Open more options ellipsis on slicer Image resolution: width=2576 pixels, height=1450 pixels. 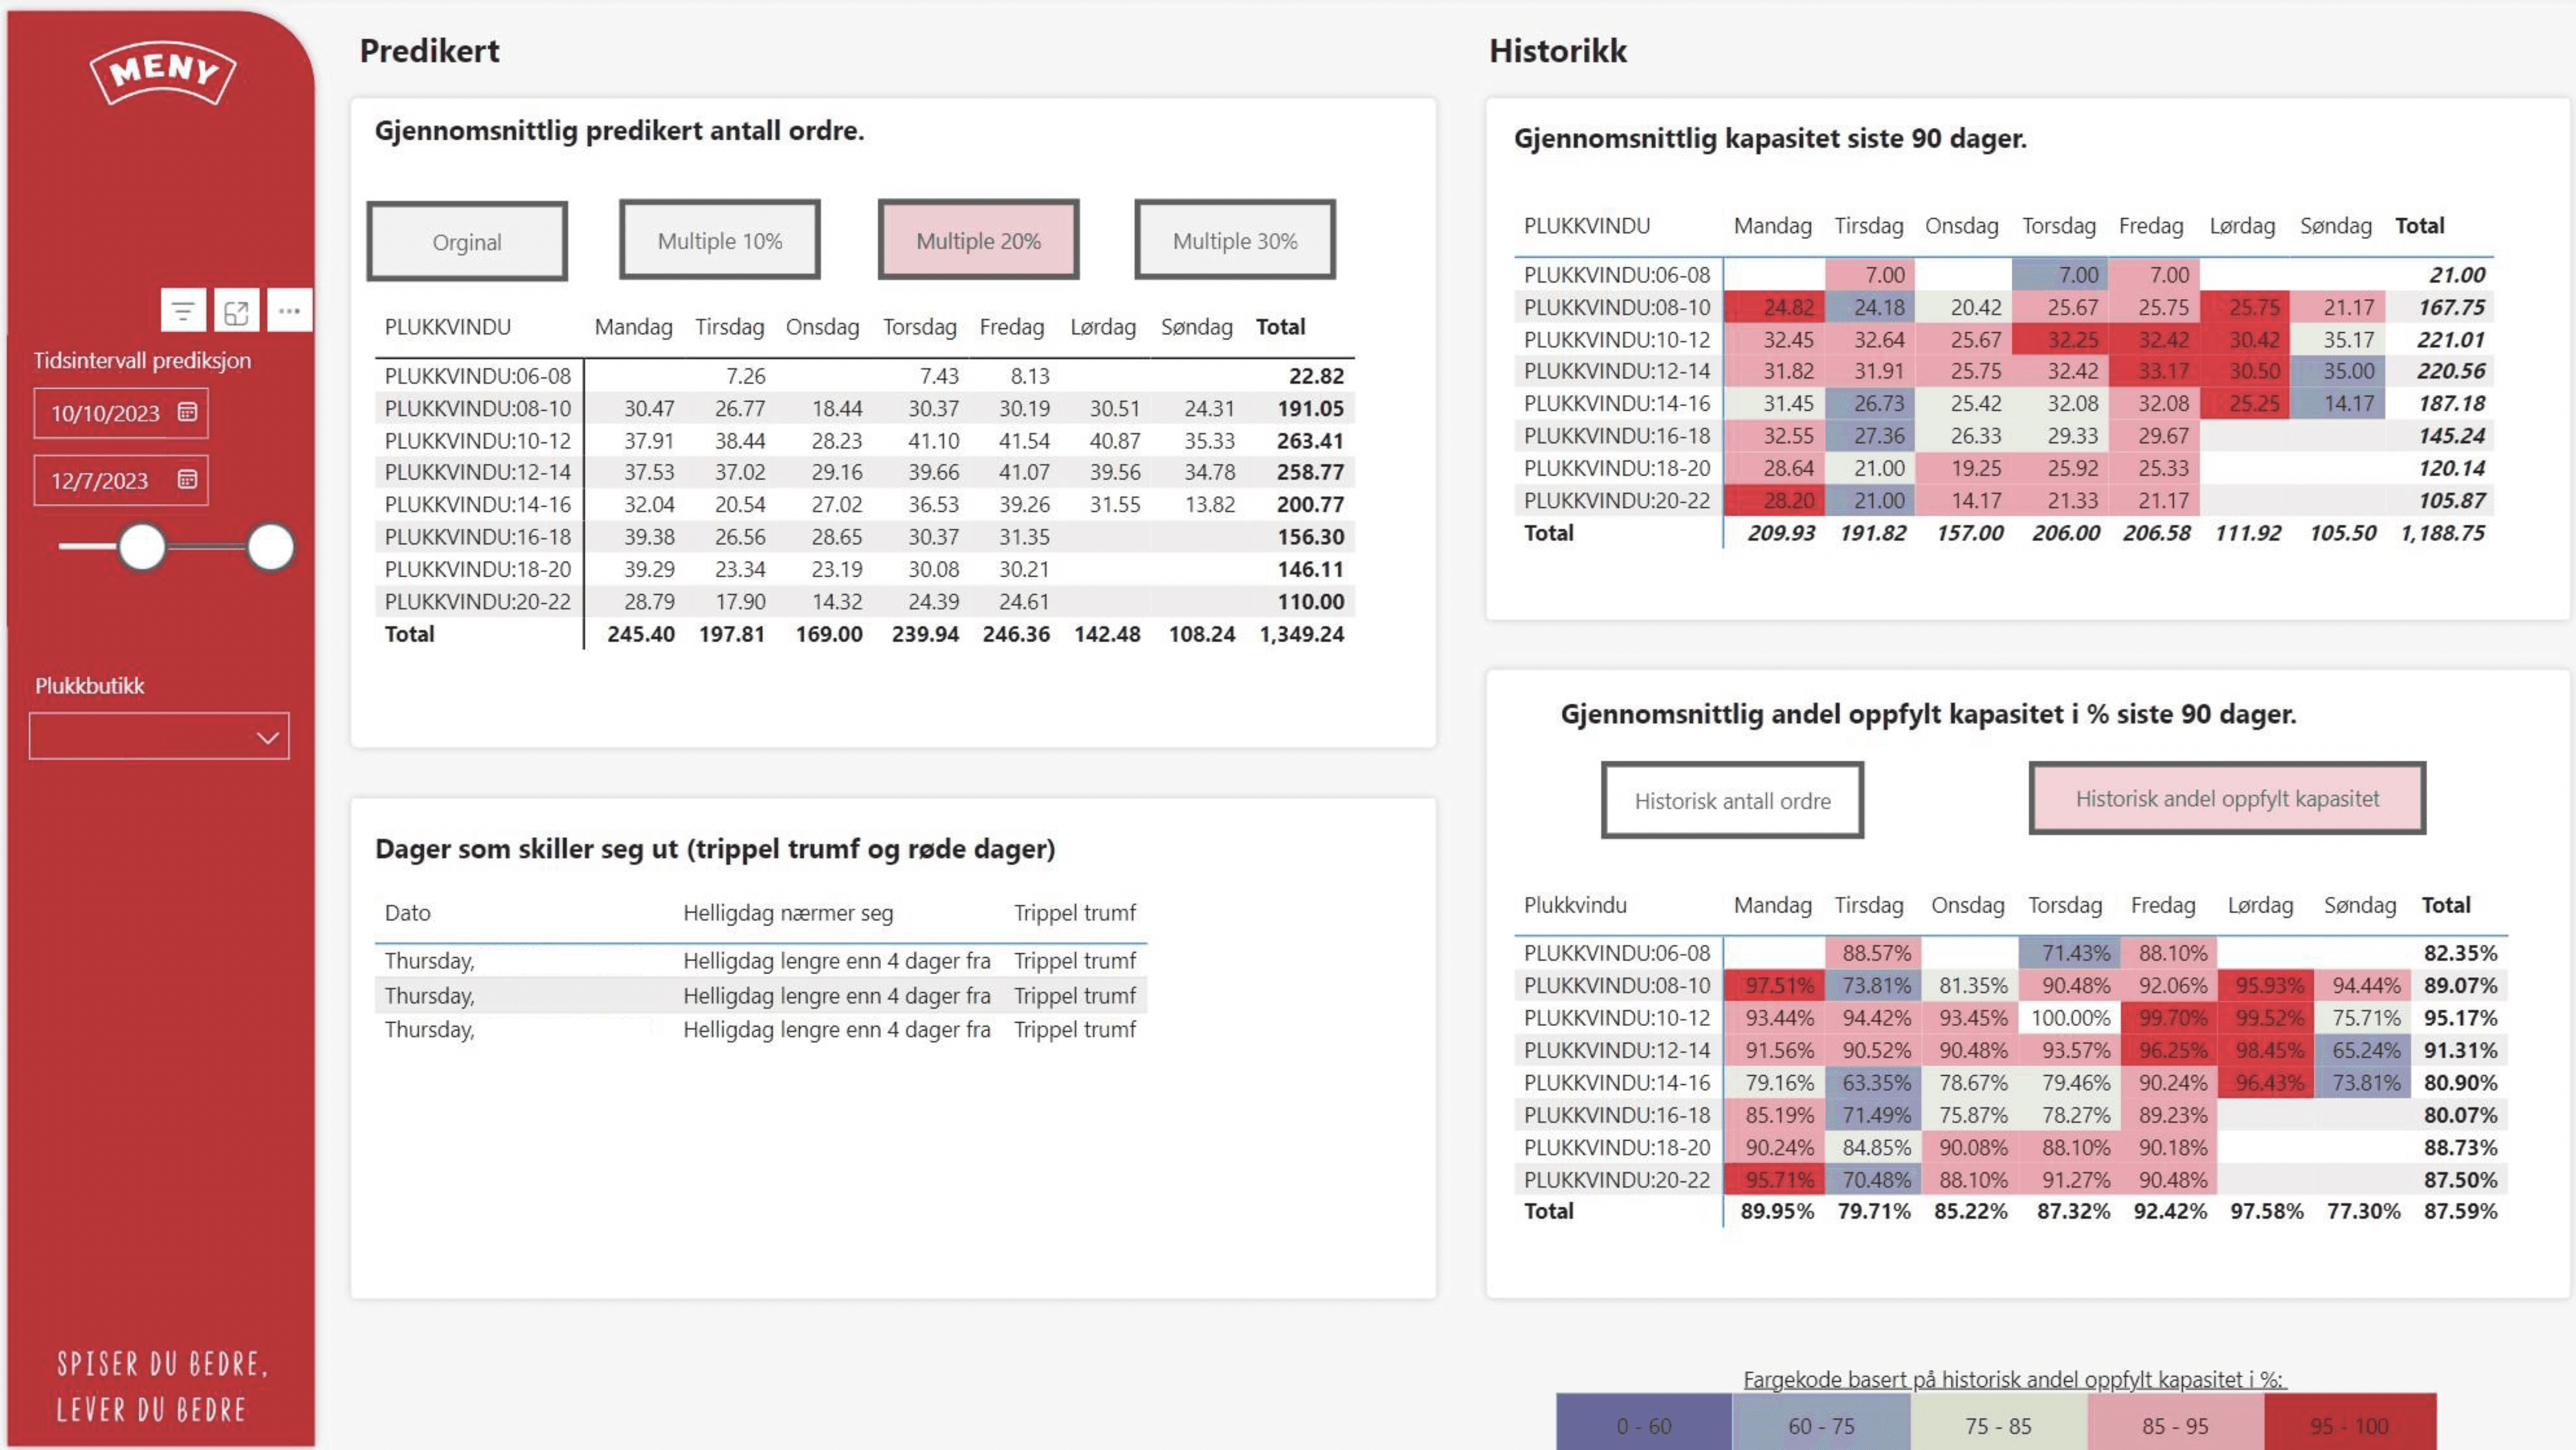(290, 311)
